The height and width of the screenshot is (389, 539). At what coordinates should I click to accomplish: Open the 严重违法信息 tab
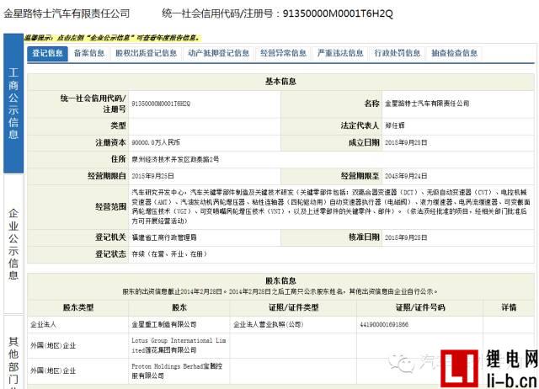click(x=340, y=53)
